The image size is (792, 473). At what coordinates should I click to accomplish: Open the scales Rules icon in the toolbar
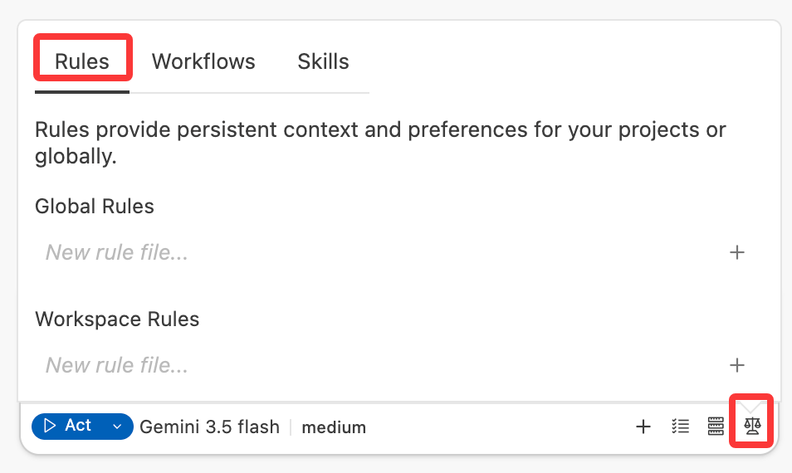pos(752,426)
